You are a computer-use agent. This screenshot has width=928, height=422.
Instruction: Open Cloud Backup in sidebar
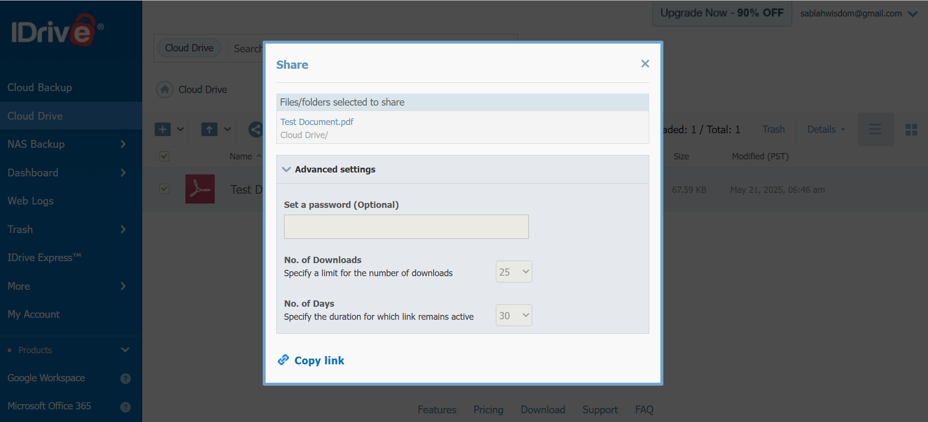40,88
